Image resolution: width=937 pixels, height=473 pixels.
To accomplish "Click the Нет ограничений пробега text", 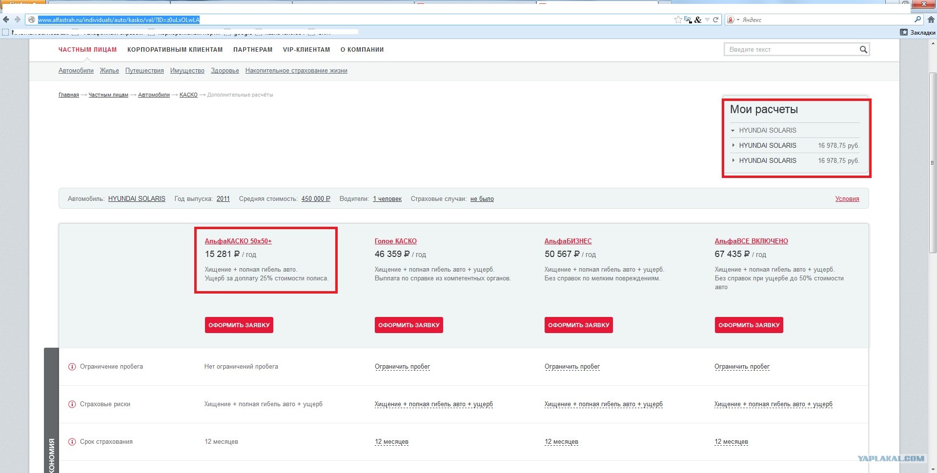I will (241, 367).
